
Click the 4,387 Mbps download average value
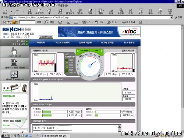[75, 112]
